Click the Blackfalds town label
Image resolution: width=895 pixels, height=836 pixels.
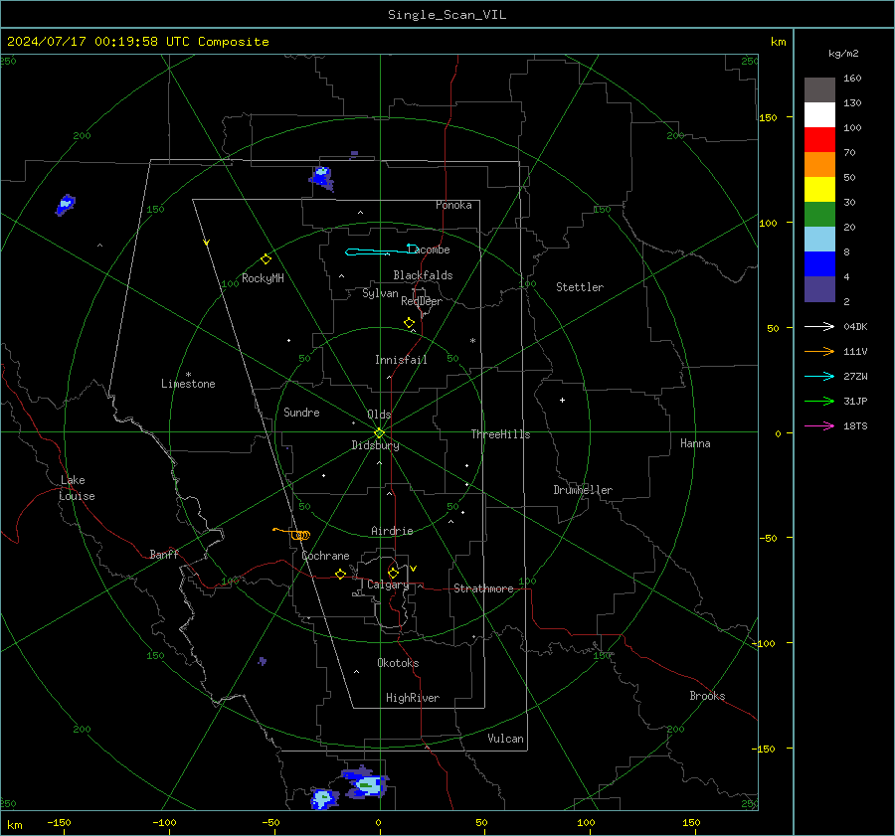tap(423, 275)
